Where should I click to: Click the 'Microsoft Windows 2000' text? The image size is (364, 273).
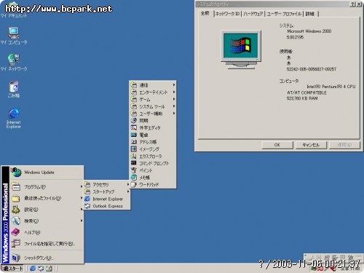click(309, 31)
